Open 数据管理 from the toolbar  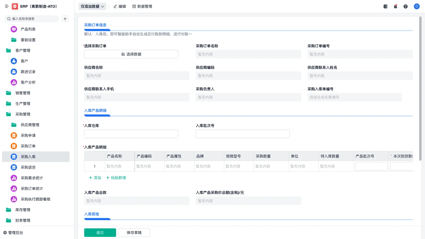coord(142,6)
